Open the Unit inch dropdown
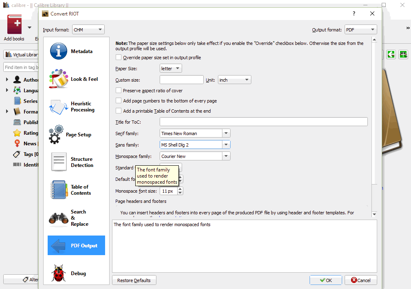The width and height of the screenshot is (411, 289). pos(234,80)
